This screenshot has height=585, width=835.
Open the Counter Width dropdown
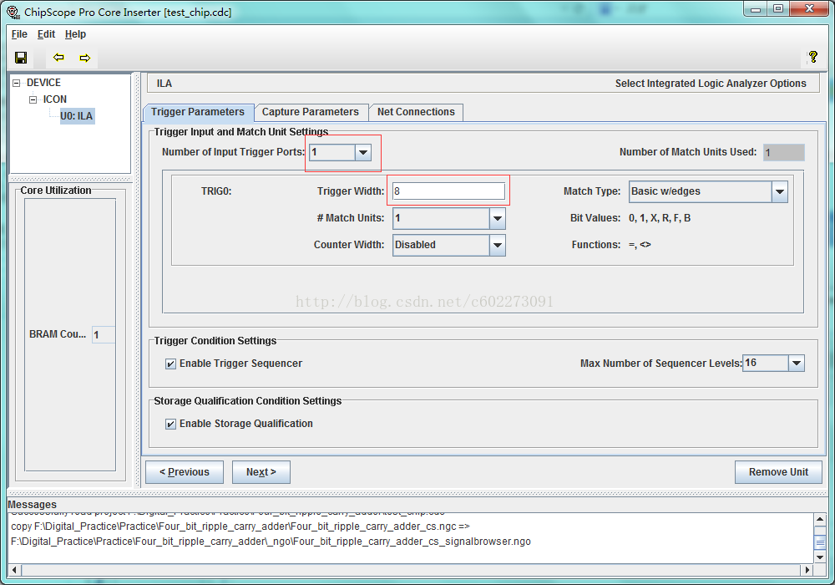pyautogui.click(x=498, y=245)
